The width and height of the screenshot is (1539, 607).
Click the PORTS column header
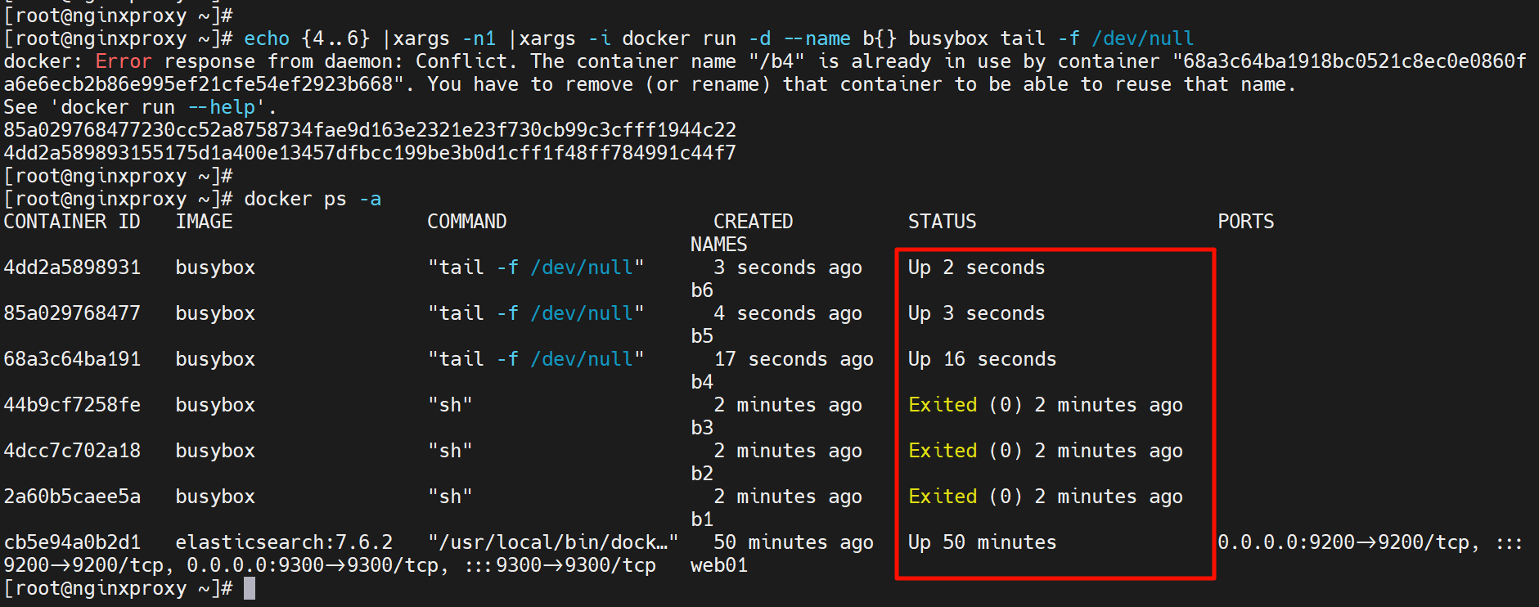(1245, 222)
